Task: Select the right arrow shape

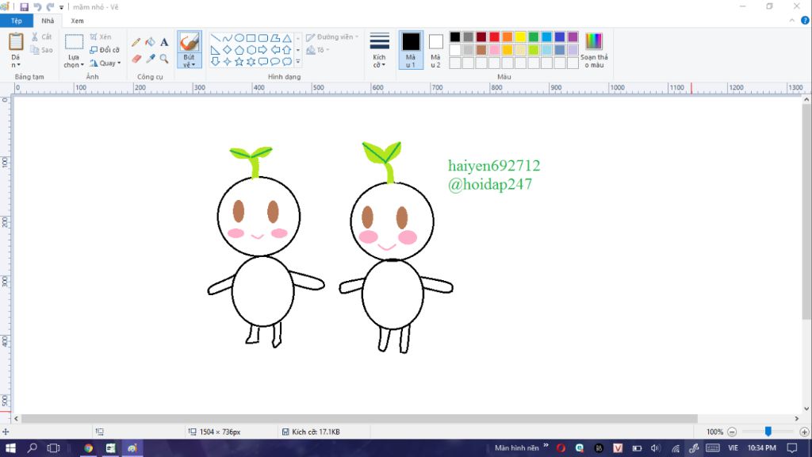Action: pos(263,50)
